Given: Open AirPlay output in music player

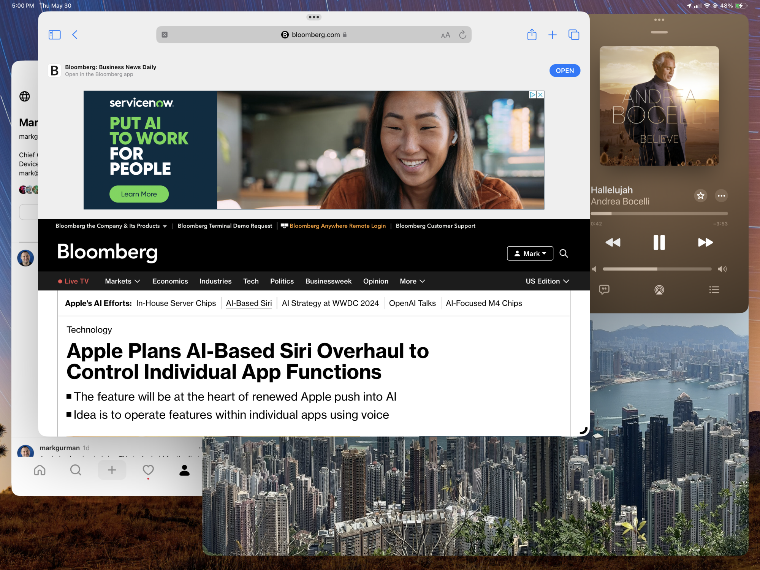Looking at the screenshot, I should [659, 290].
